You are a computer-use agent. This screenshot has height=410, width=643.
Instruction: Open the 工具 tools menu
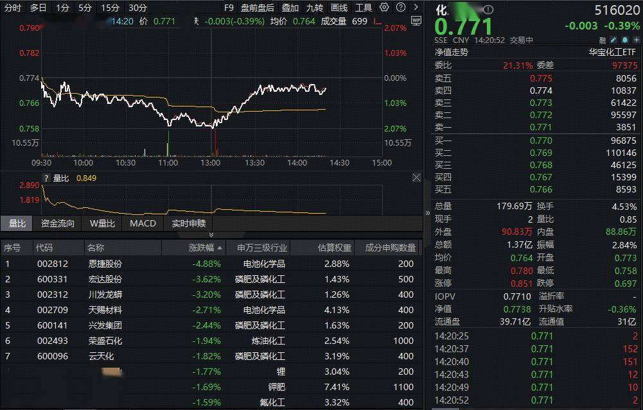pyautogui.click(x=364, y=8)
